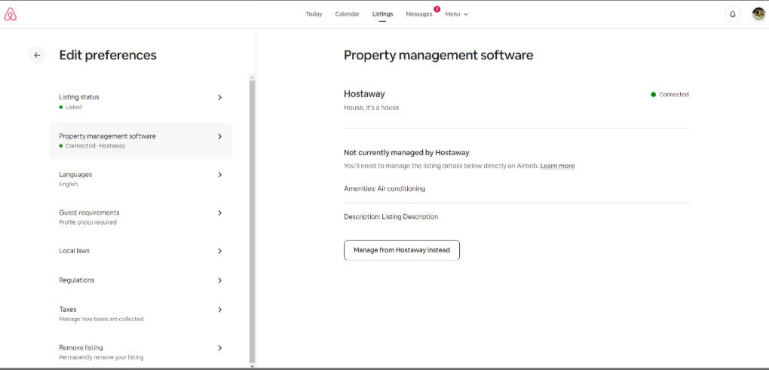Open the Calendar tab
This screenshot has width=769, height=370.
(x=348, y=14)
